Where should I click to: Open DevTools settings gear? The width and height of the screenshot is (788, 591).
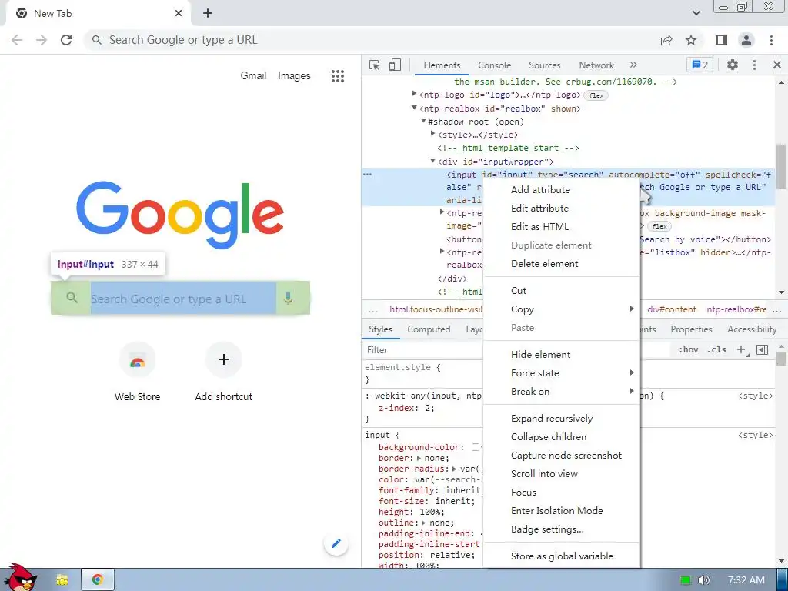[x=733, y=65]
